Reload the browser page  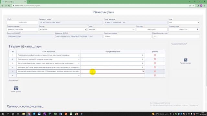pos(9,6)
